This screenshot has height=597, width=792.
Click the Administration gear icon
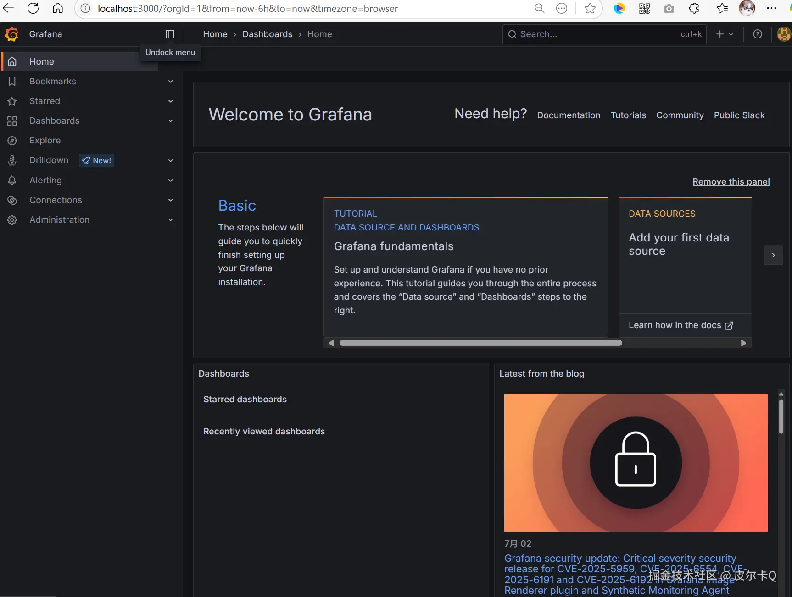point(12,220)
